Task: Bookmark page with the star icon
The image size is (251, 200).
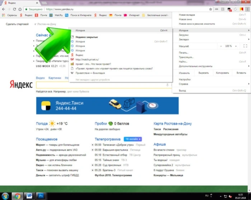Action: coord(210,9)
